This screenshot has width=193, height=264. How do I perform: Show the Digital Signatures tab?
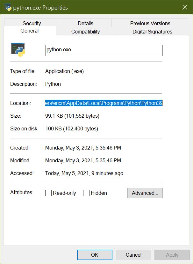click(152, 31)
